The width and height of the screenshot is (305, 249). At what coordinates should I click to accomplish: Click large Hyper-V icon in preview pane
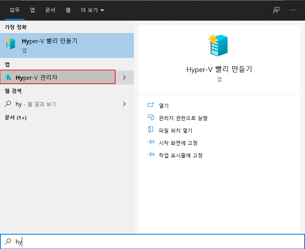(217, 45)
